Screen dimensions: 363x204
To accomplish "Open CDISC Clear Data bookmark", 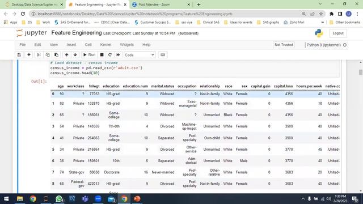I will 112,23.
